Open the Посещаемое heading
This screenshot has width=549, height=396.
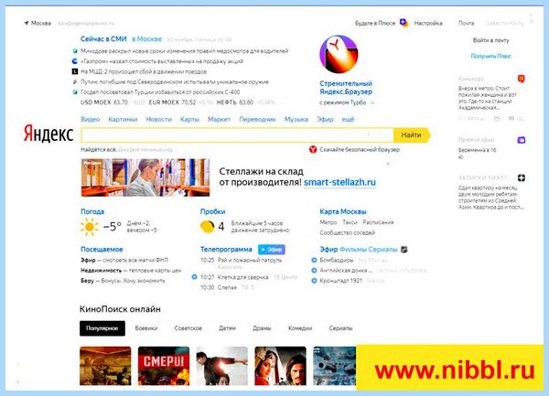102,249
